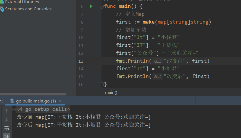Click Scratches and Consoles clock icon

(2, 9)
